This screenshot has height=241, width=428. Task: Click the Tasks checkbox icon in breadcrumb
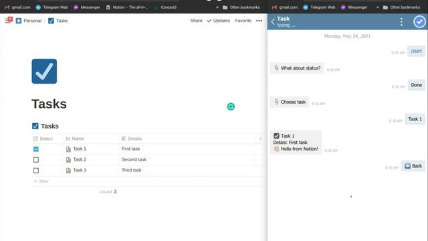pyautogui.click(x=51, y=21)
